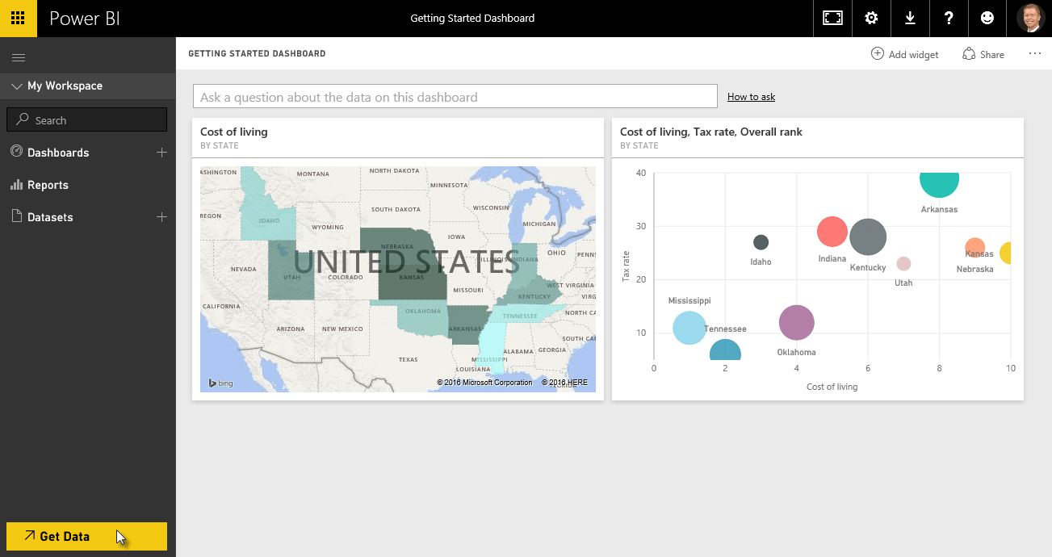
Task: Click the Get Data button
Action: tap(86, 536)
